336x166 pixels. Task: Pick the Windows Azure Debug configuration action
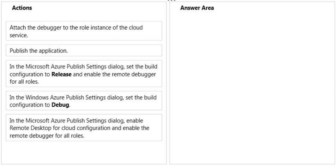tap(84, 101)
